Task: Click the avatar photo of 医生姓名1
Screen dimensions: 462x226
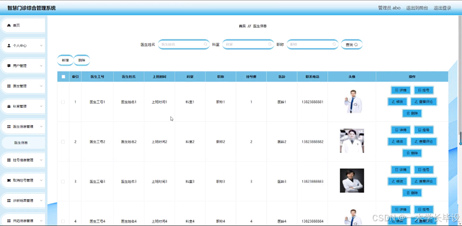Action: [352, 102]
